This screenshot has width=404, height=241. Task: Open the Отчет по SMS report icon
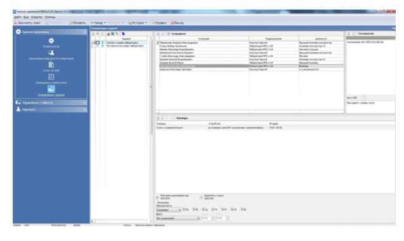pyautogui.click(x=51, y=65)
